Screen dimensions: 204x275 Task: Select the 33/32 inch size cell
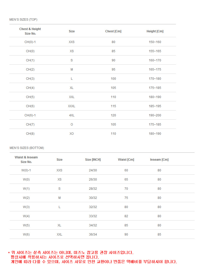93,216
